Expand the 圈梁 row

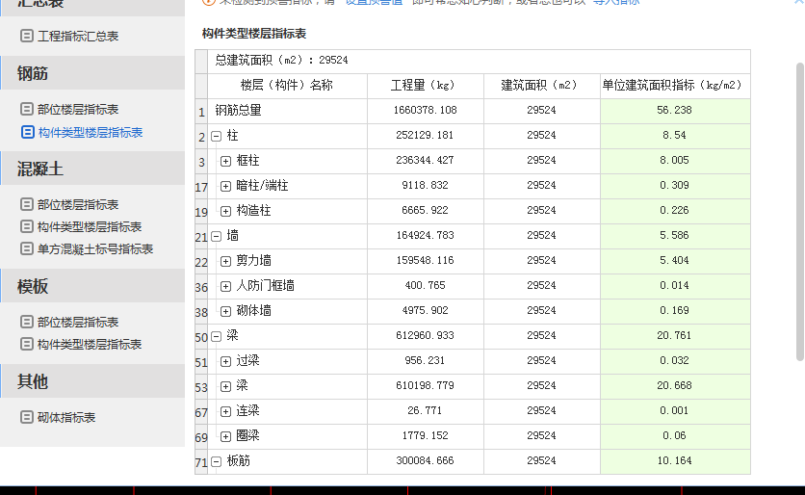pos(225,437)
